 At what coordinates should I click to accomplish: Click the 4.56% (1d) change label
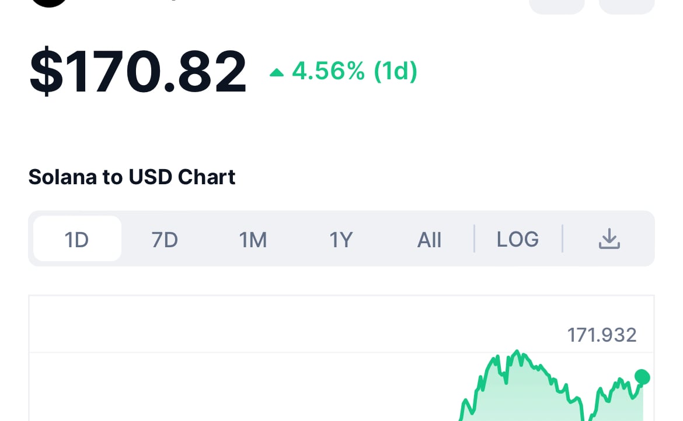click(x=354, y=72)
